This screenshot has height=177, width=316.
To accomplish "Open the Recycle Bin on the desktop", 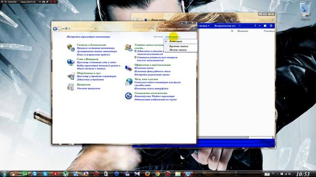I will 305,11.
